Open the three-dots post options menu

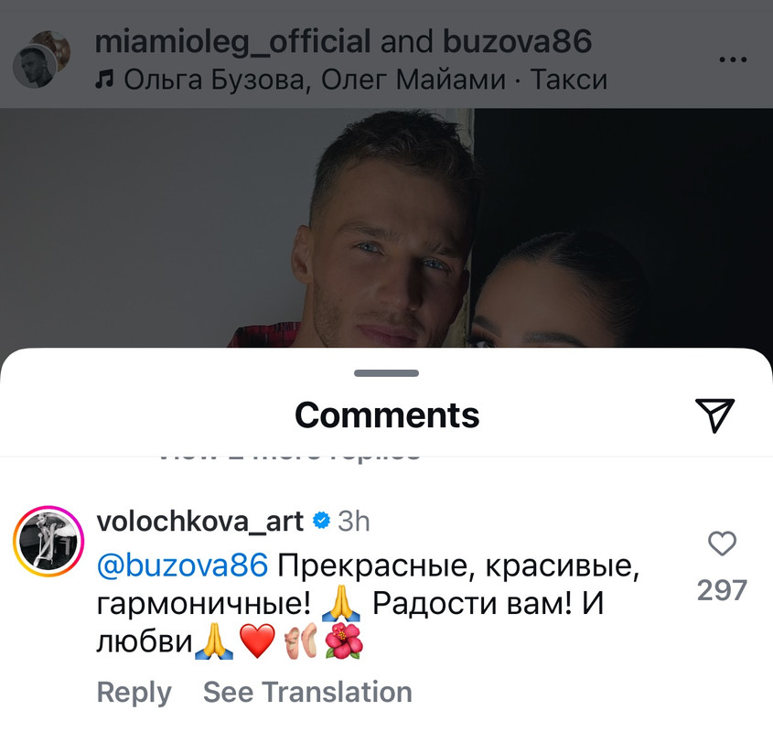coord(733,60)
